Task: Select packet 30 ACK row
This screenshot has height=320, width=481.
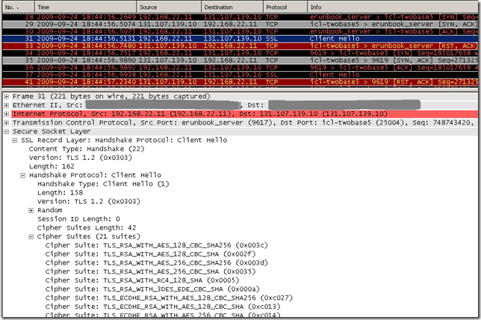Action: (241, 31)
